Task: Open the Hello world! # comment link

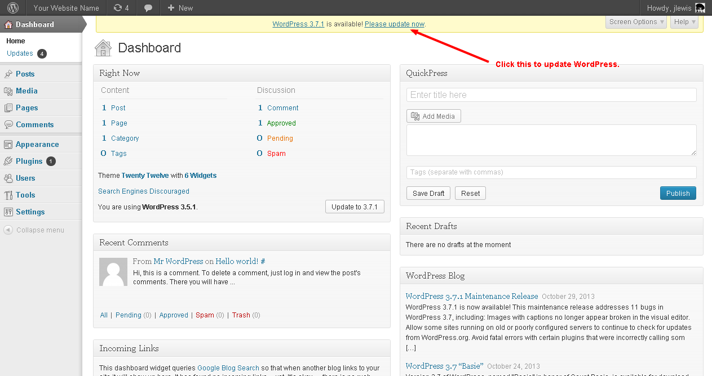Action: [x=240, y=261]
